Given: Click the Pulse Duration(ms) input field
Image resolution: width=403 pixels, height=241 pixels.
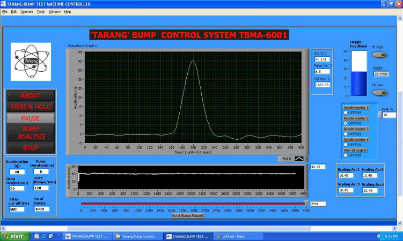Looking at the screenshot, I should tap(41, 171).
